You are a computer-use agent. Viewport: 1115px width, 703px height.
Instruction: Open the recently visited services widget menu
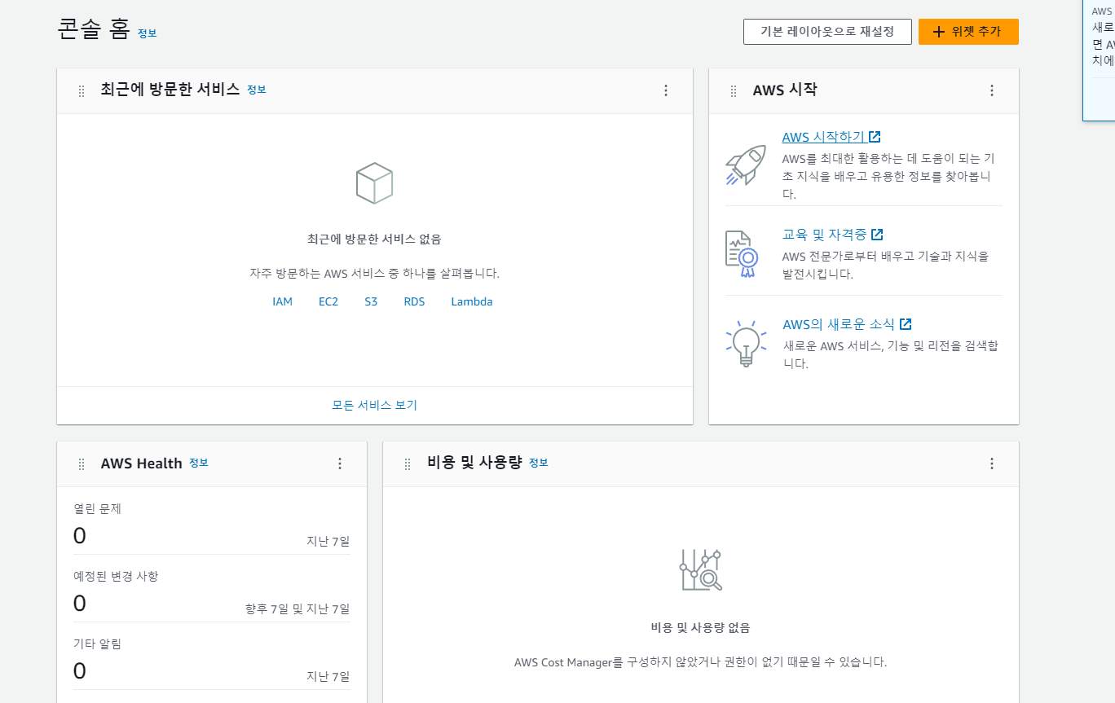666,90
